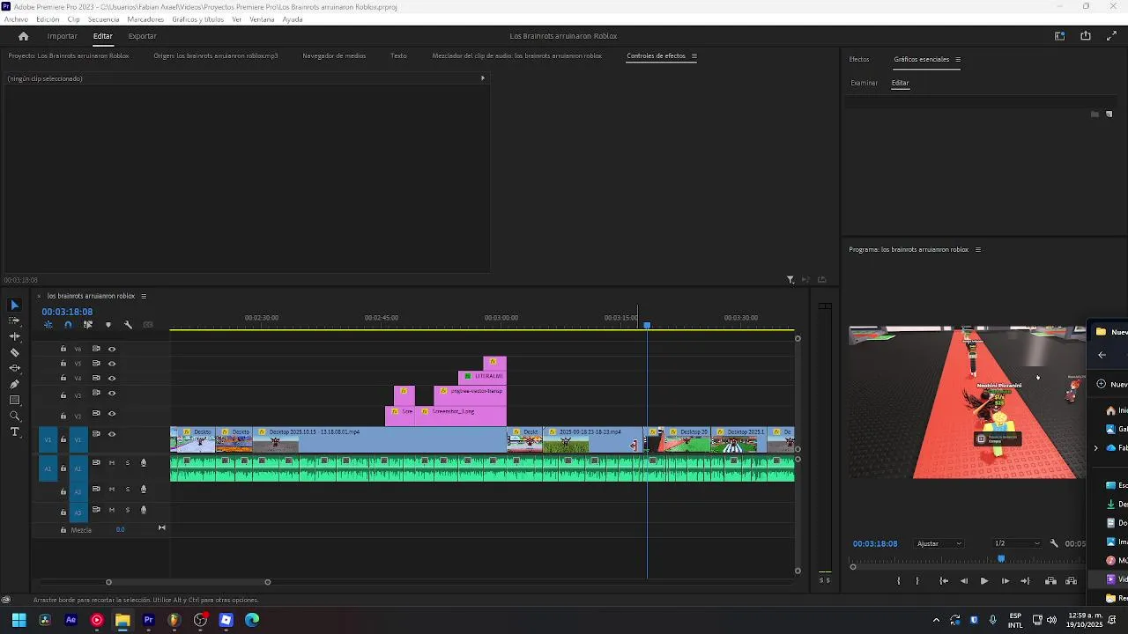Click the add marker icon in timeline
The image size is (1128, 634).
point(108,325)
